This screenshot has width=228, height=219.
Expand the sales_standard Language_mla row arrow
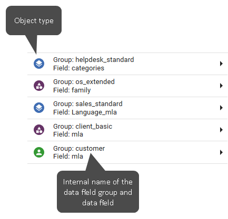tap(221, 108)
